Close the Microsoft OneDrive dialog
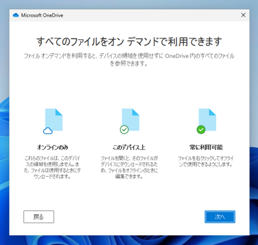 pos(243,15)
